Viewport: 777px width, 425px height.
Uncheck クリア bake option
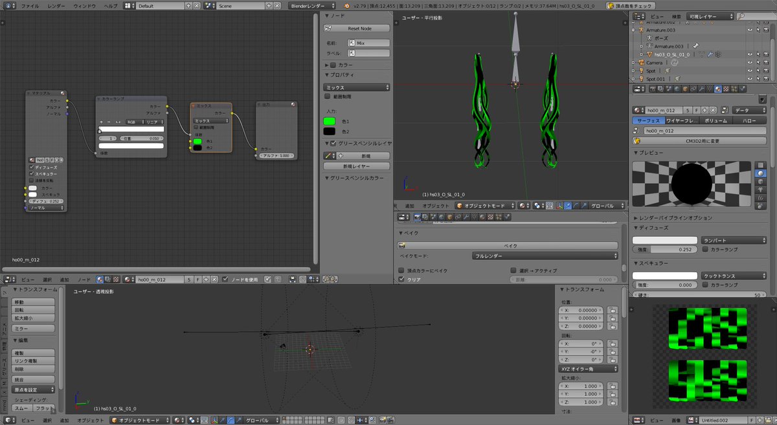(401, 279)
